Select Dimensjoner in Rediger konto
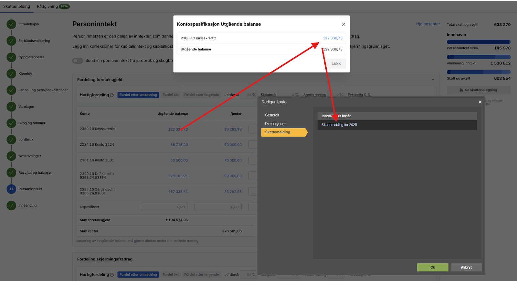The width and height of the screenshot is (517, 281). point(275,124)
